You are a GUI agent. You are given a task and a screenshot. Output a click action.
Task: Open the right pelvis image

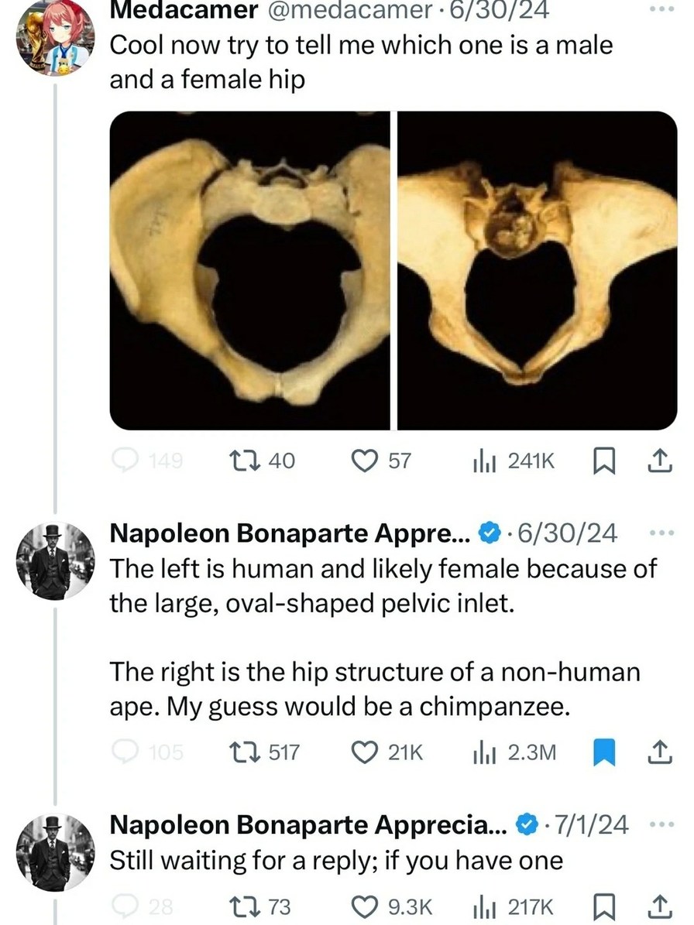[x=538, y=270]
